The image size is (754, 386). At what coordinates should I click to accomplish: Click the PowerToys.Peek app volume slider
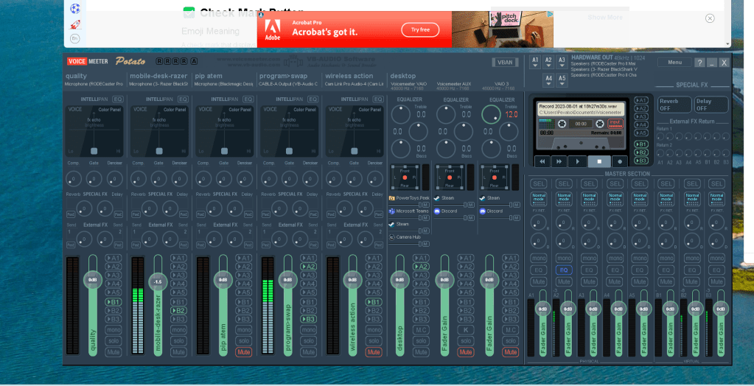coord(405,205)
